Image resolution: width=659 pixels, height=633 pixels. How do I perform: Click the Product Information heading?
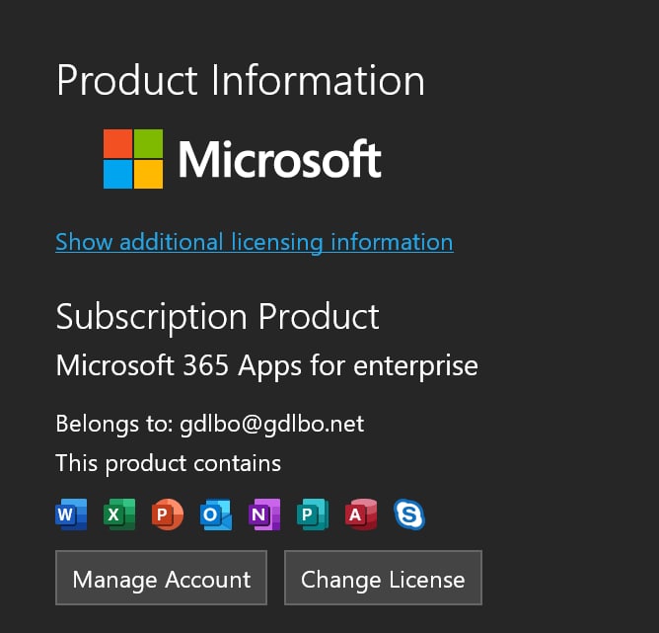coord(241,80)
